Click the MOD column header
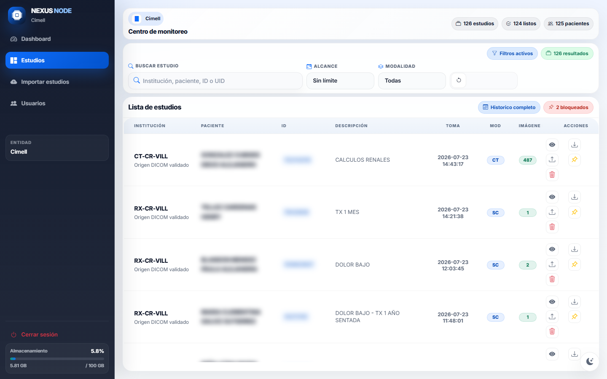 [x=495, y=126]
